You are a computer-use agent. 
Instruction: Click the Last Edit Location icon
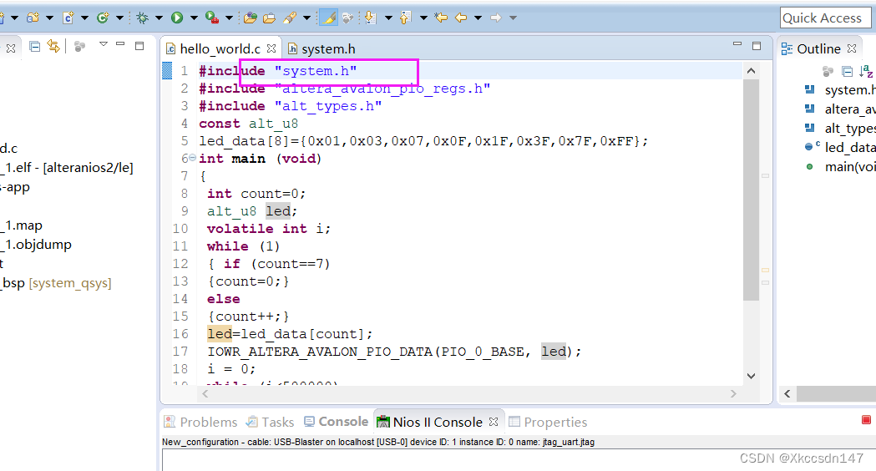tap(442, 18)
